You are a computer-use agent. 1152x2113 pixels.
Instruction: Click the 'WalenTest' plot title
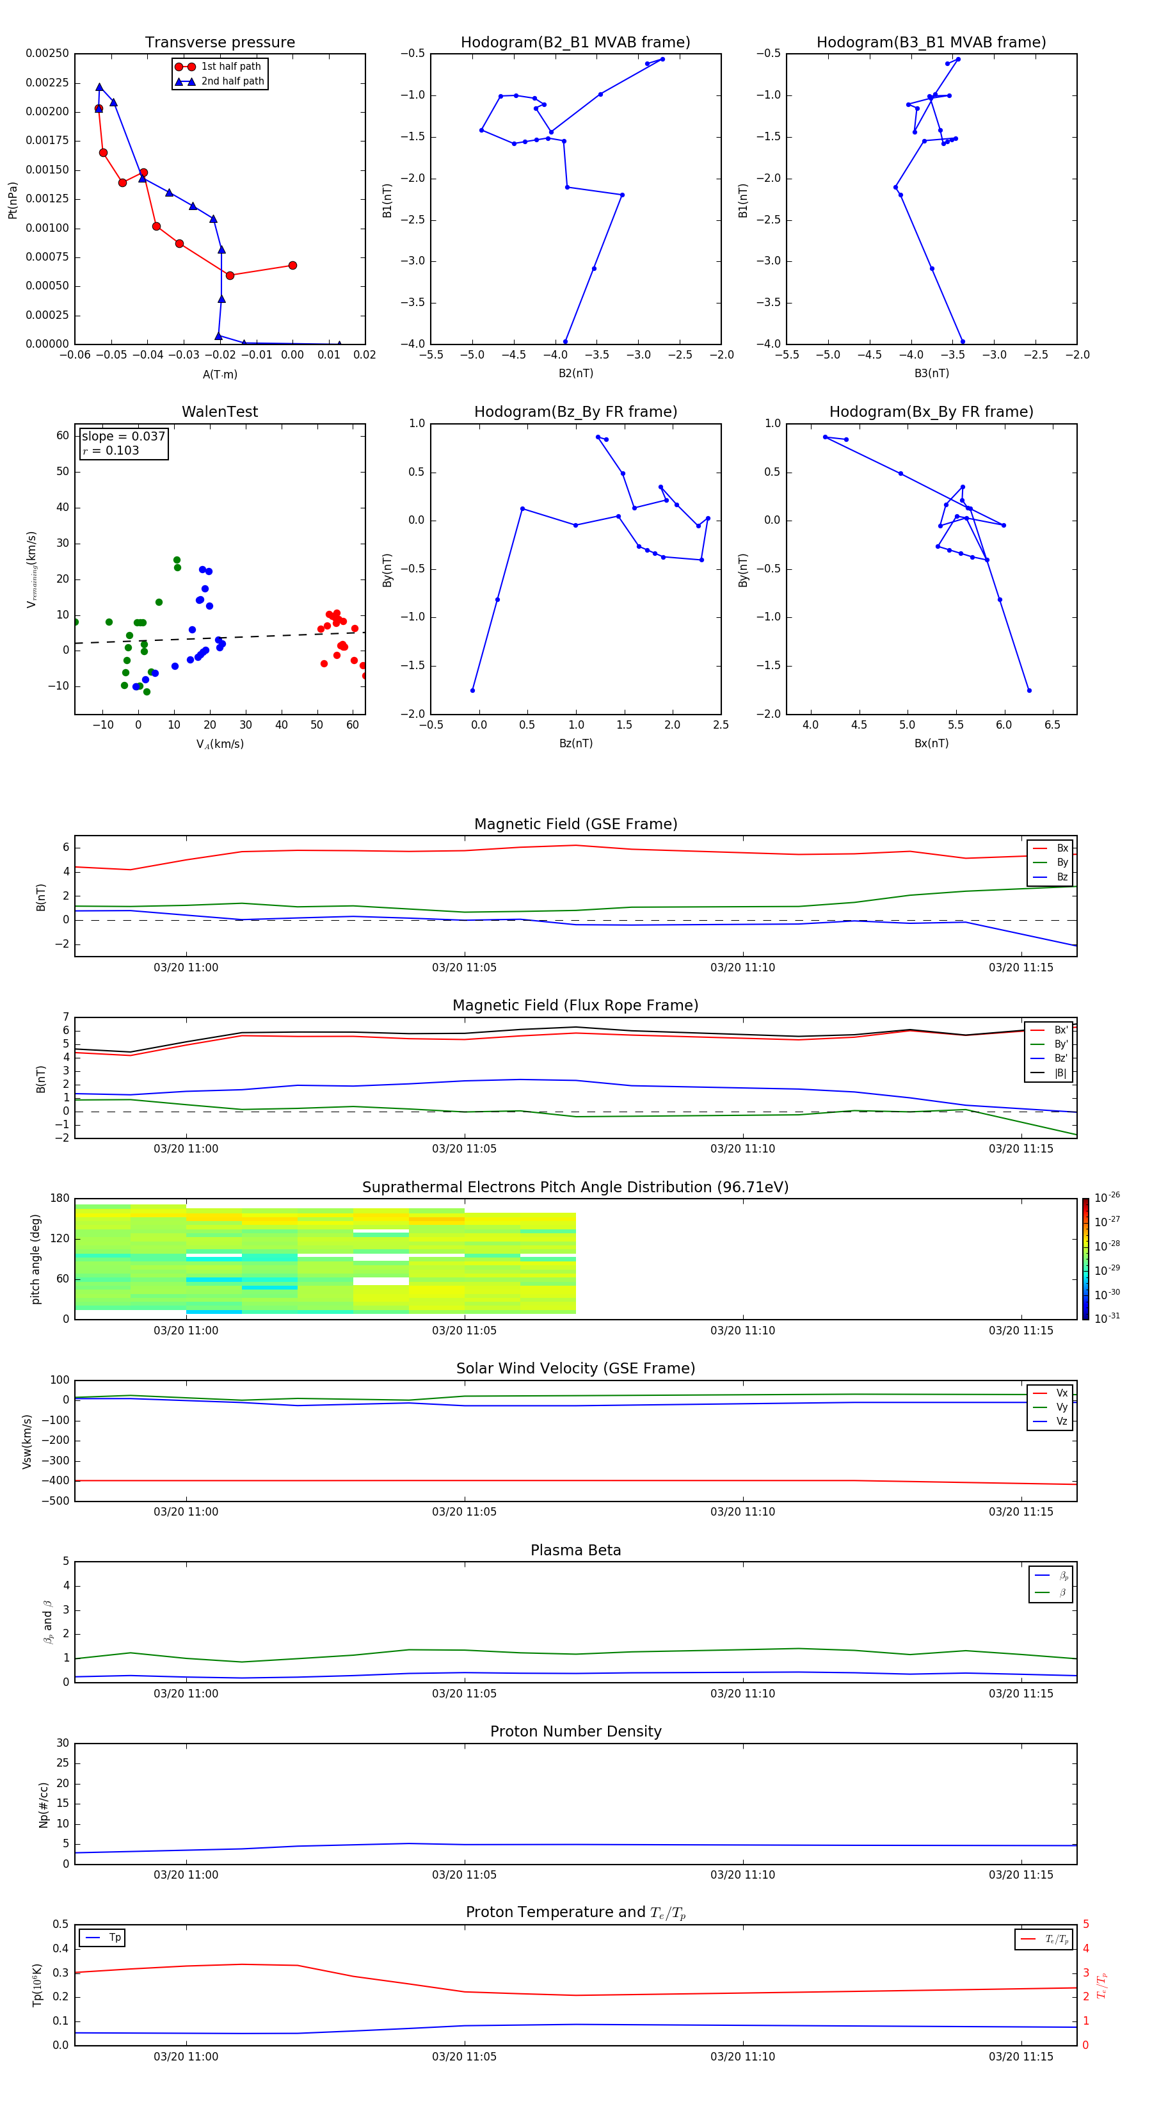(x=220, y=412)
